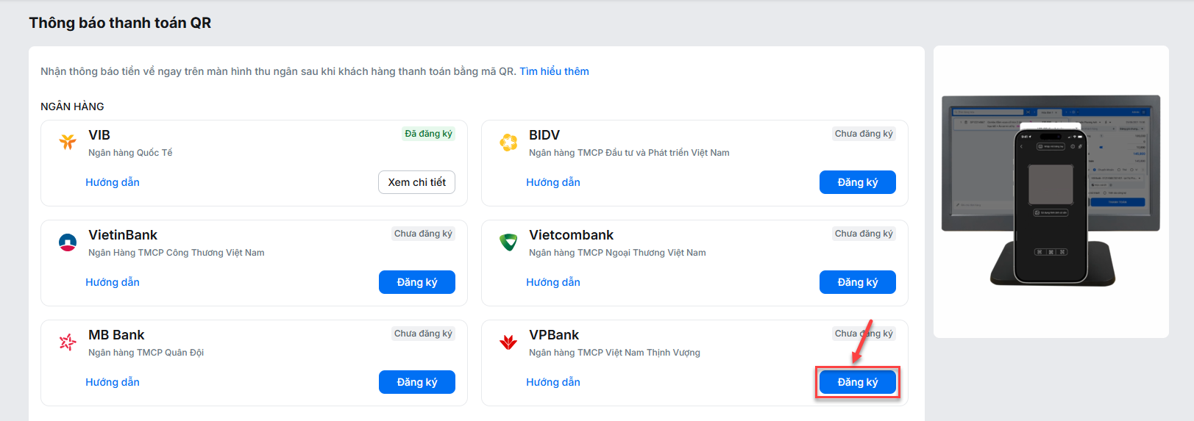Open VIB registration details with Xem chi tiết
Viewport: 1194px width, 421px height.
point(417,182)
